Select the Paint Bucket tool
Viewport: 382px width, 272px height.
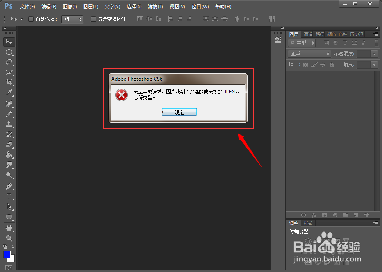pyautogui.click(x=9, y=154)
